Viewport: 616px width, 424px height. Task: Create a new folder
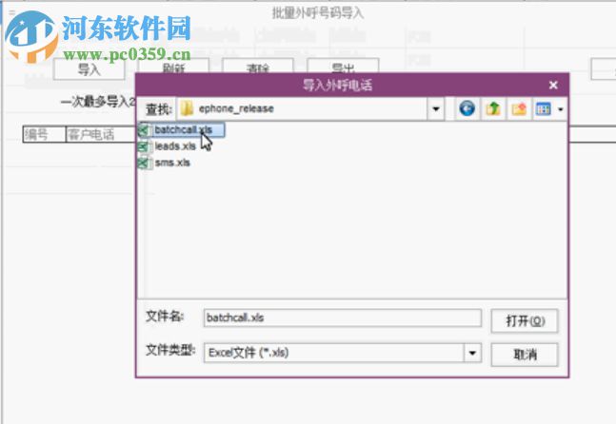(x=519, y=108)
